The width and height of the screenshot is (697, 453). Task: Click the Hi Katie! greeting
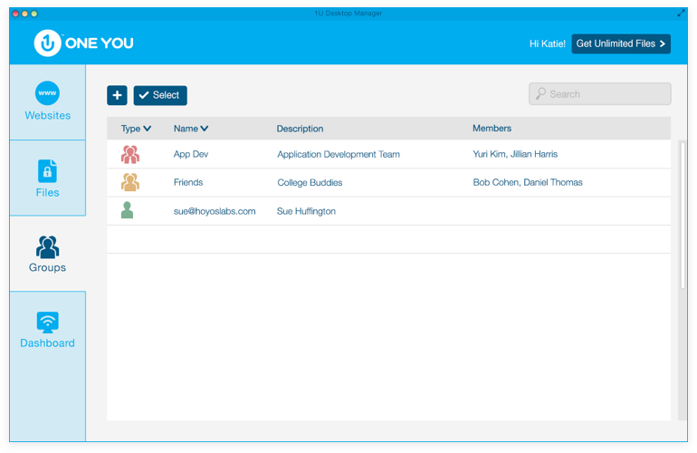548,43
